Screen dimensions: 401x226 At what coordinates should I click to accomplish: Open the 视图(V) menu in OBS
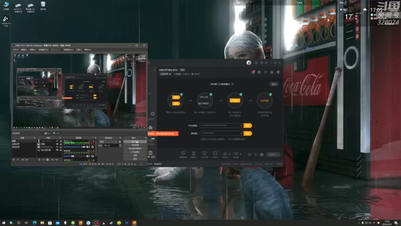pos(33,49)
